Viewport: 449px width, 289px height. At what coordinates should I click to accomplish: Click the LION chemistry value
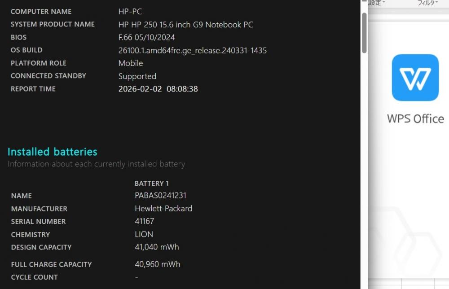pos(144,234)
